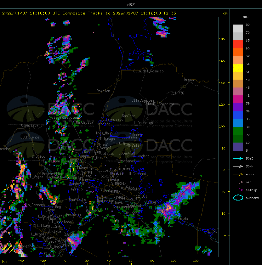The image size is (262, 265).
Task: Pick the bright yellow 54 dBZ swatch
Action: [238, 68]
